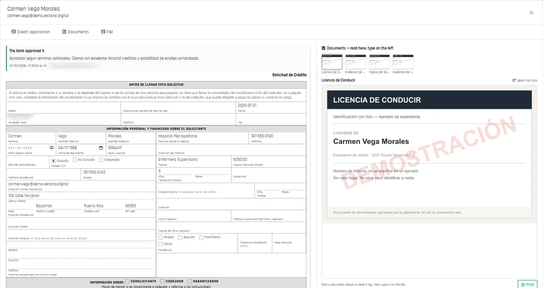The height and width of the screenshot is (288, 543).
Task: Check the Otros residence box
Action: click(x=160, y=244)
